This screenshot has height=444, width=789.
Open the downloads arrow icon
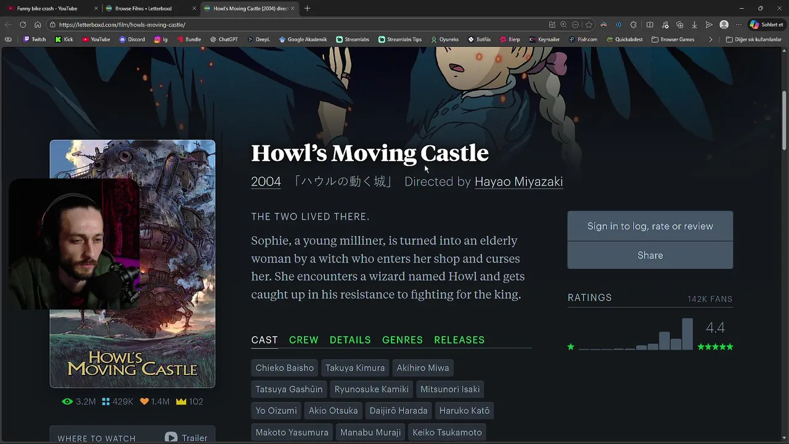[x=695, y=25]
